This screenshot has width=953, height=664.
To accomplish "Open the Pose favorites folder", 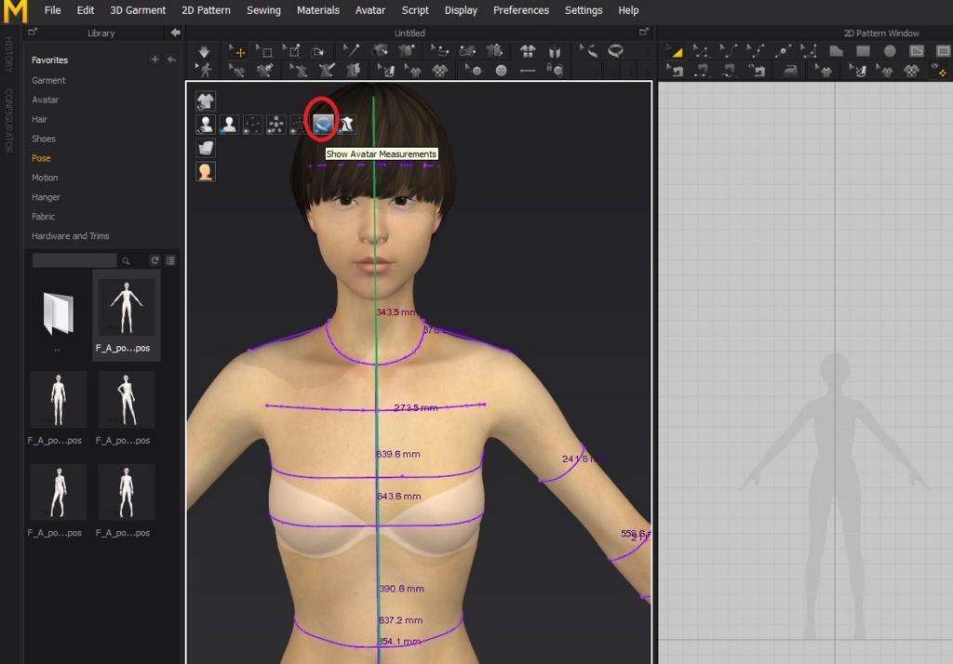I will [x=41, y=158].
